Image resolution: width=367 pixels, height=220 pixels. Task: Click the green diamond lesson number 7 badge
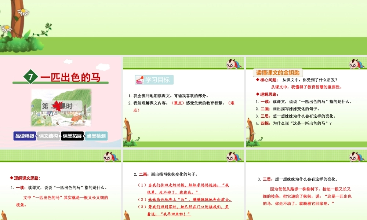click(x=30, y=77)
